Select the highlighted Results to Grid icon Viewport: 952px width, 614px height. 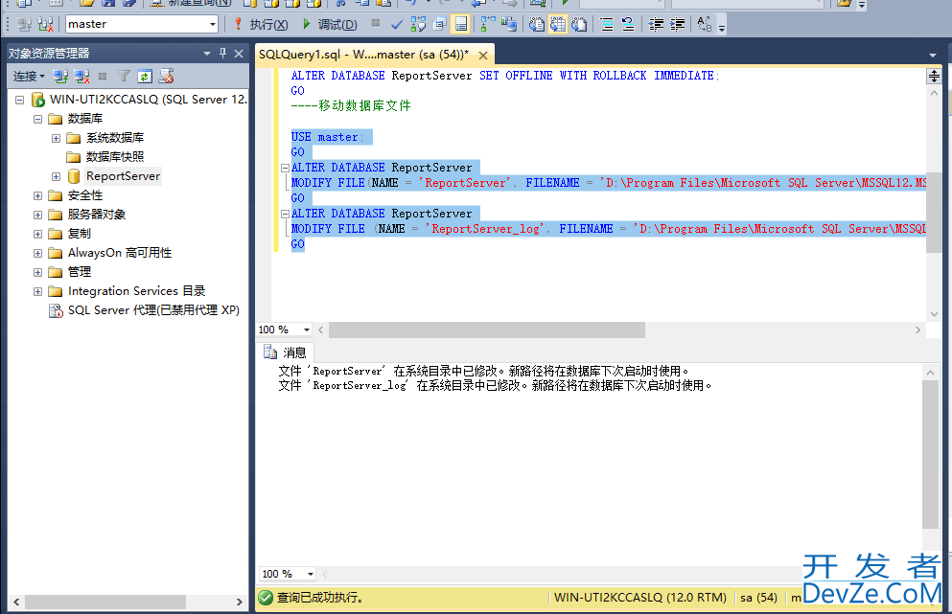click(x=557, y=24)
